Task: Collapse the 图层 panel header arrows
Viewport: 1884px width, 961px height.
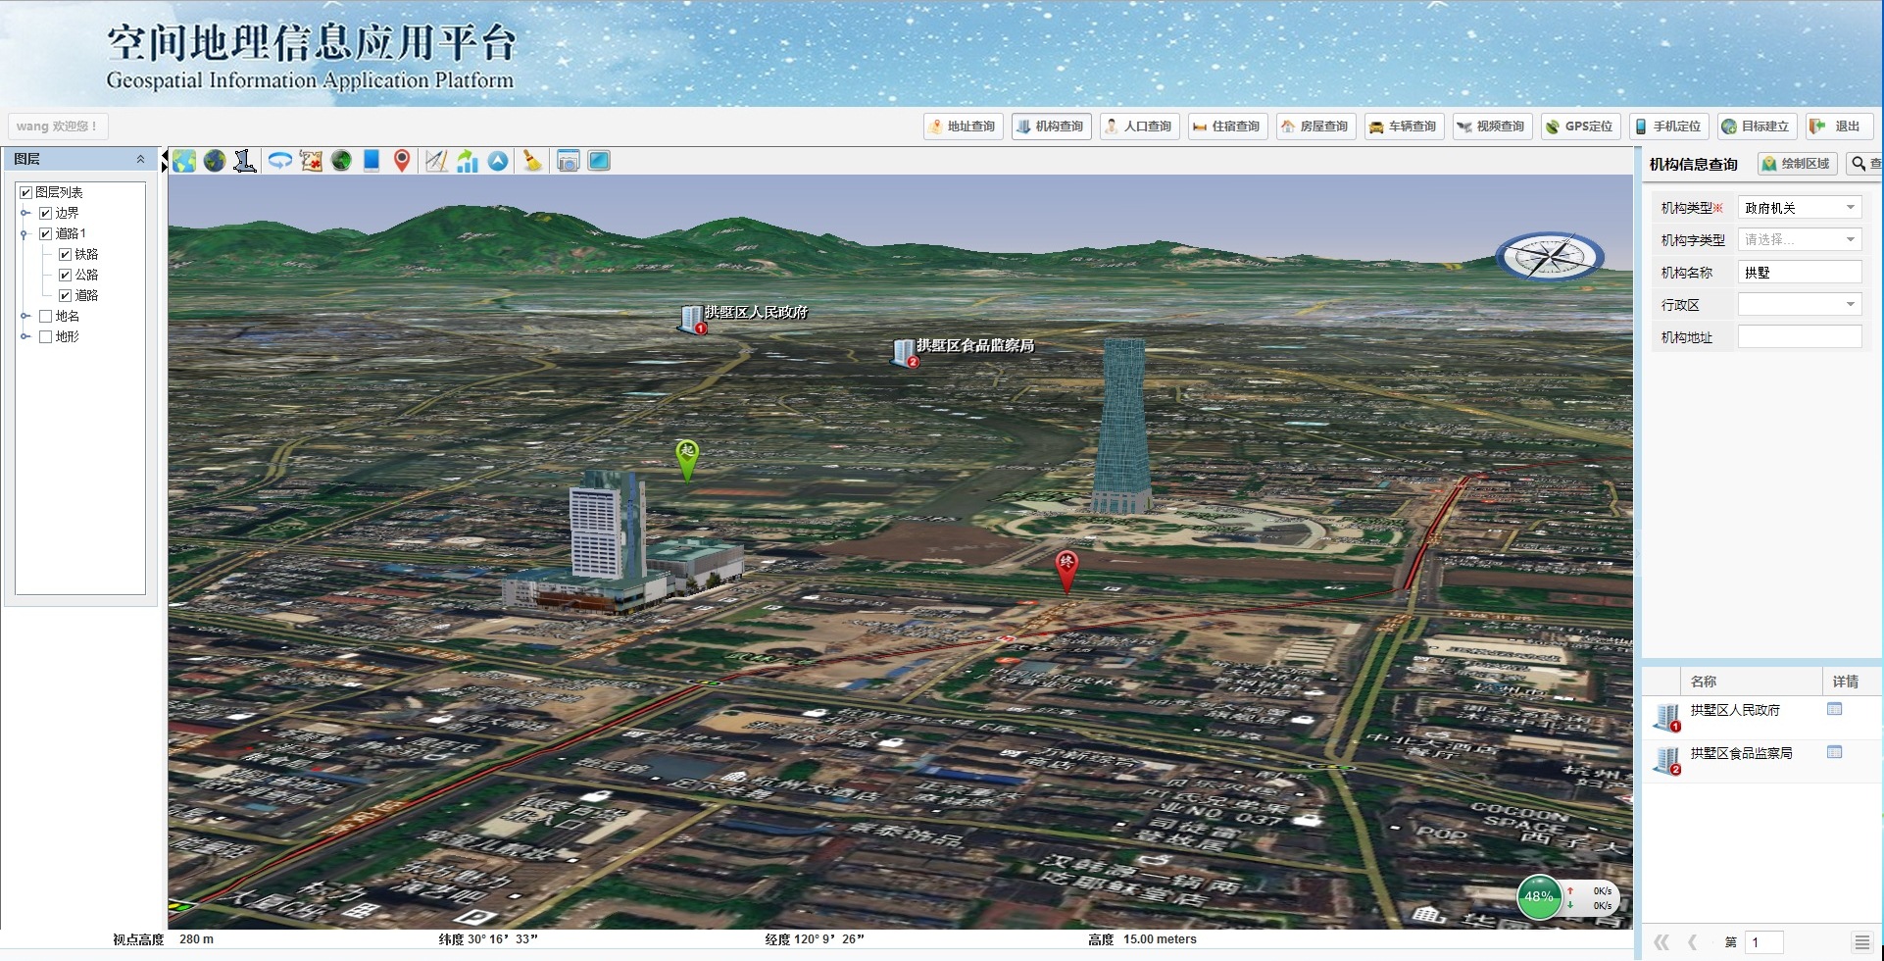Action: point(140,159)
